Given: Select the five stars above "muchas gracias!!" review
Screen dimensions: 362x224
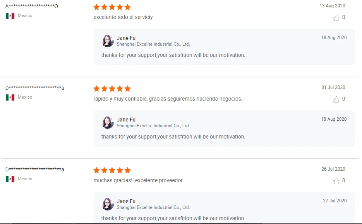Looking at the screenshot, I should (112, 171).
